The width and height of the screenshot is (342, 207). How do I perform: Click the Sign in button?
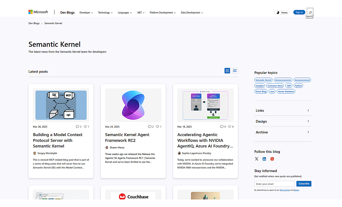point(299,12)
